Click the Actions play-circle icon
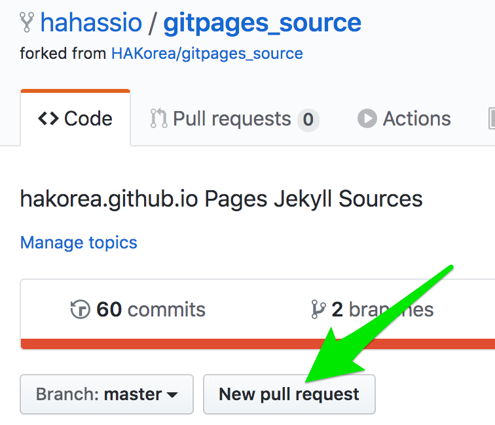495x425 pixels. 367,118
